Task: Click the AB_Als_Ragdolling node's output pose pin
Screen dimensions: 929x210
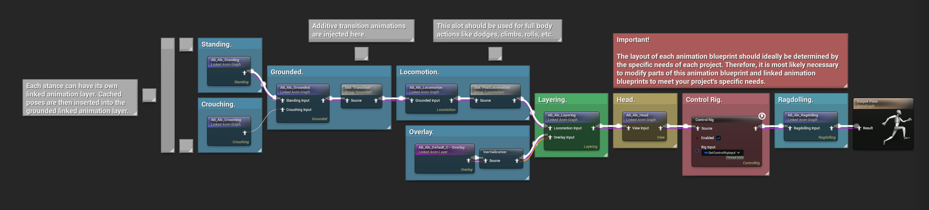Action: coord(831,128)
